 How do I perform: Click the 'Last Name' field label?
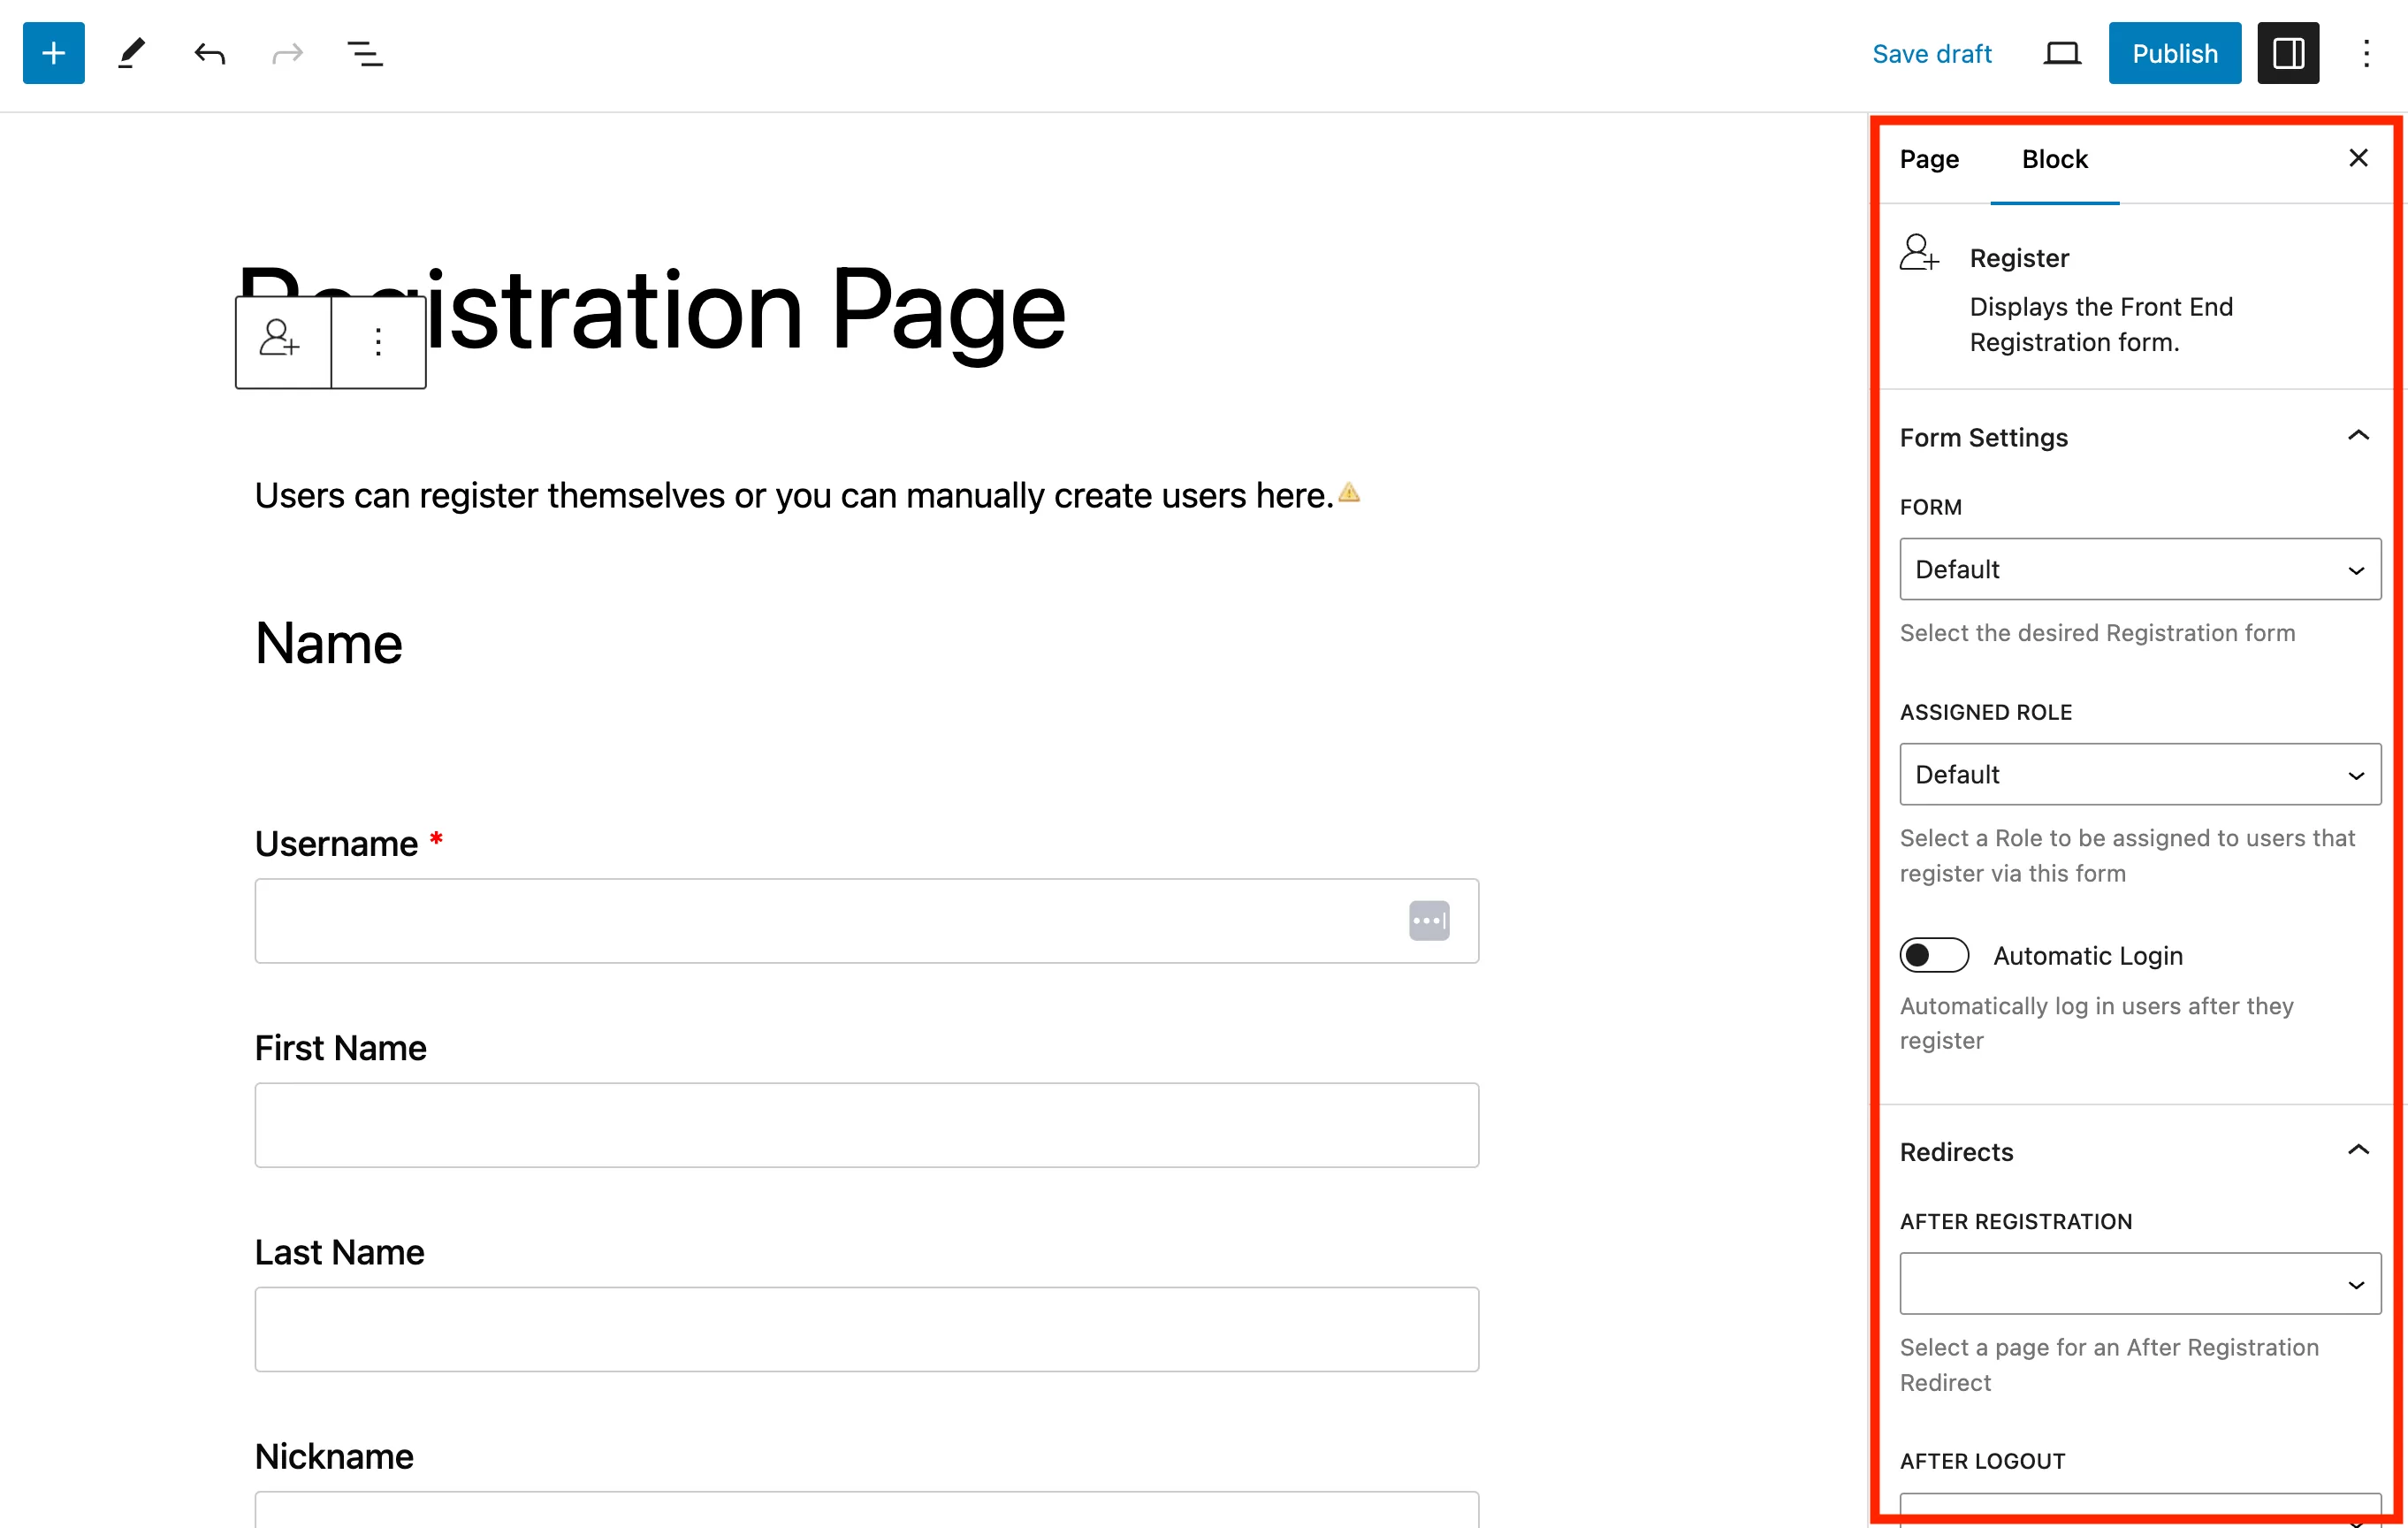click(339, 1252)
